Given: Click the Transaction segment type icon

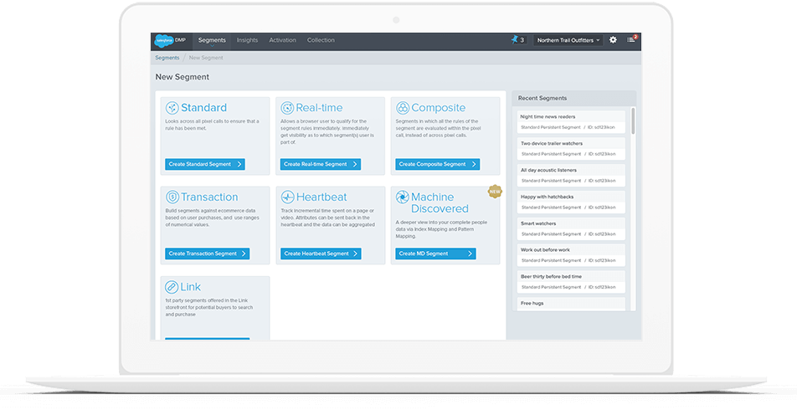Looking at the screenshot, I should (172, 197).
